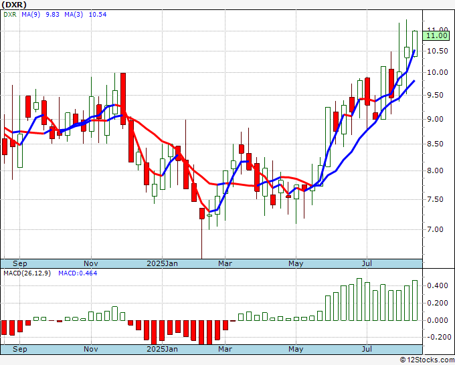The image size is (455, 365).
Task: Click Sep on the MACD panel date axis
Action: tap(19, 349)
